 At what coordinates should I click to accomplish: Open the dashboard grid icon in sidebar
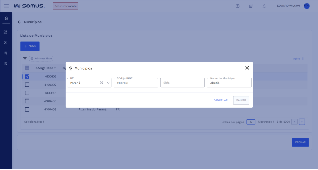pyautogui.click(x=6, y=32)
